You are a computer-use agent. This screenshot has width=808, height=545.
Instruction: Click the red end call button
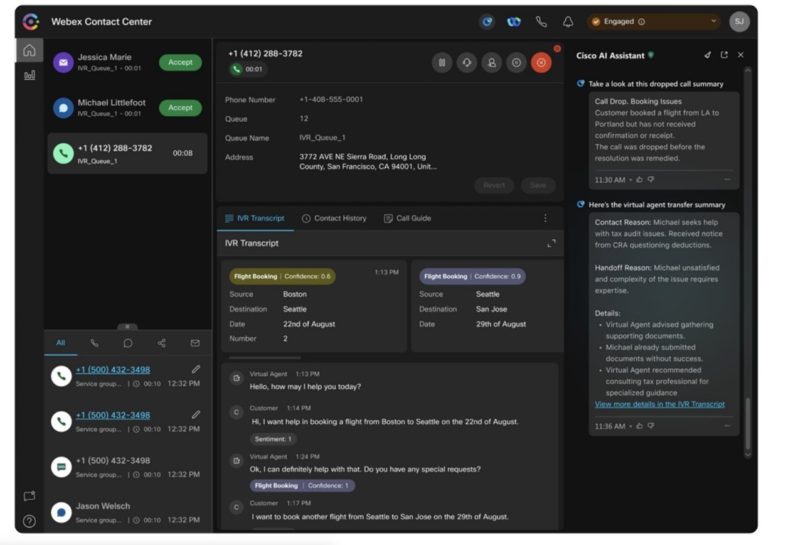[x=541, y=63]
